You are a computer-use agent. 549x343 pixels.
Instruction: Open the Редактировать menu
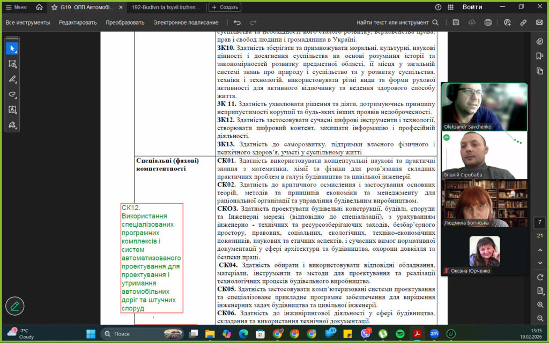pyautogui.click(x=78, y=23)
